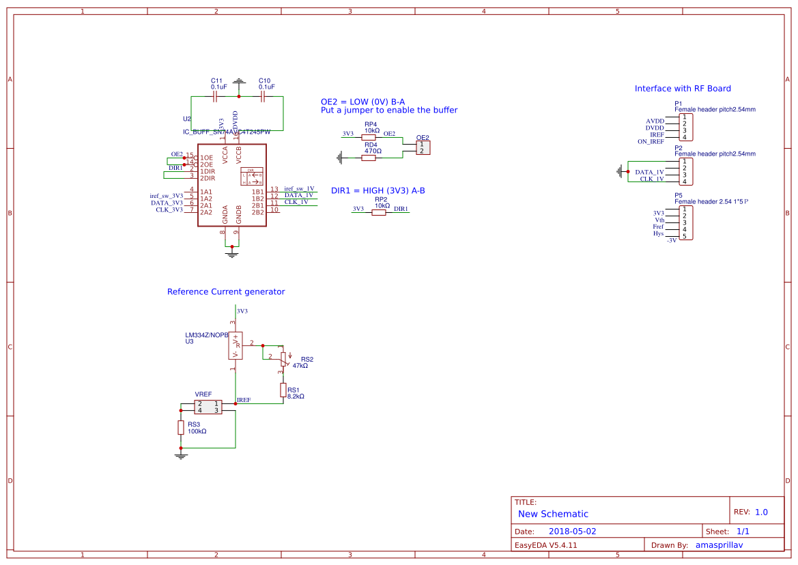
Task: Click the Interface with RF Board heading
Action: (683, 88)
